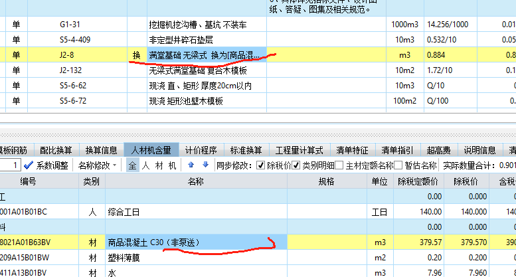This screenshot has height=277, width=516.
Task: Select the 塑料薄膜 material row
Action: point(196,258)
